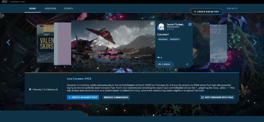The height and width of the screenshot is (122, 264).
Task: Open the Events tab
Action: [68, 9]
